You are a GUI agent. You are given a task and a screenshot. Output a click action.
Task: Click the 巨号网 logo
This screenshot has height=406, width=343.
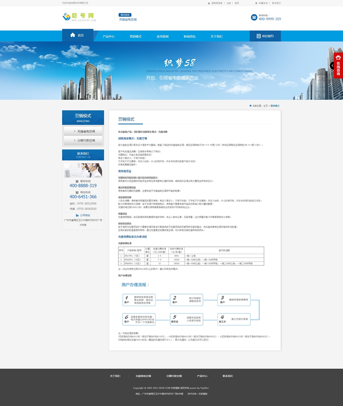(x=79, y=17)
